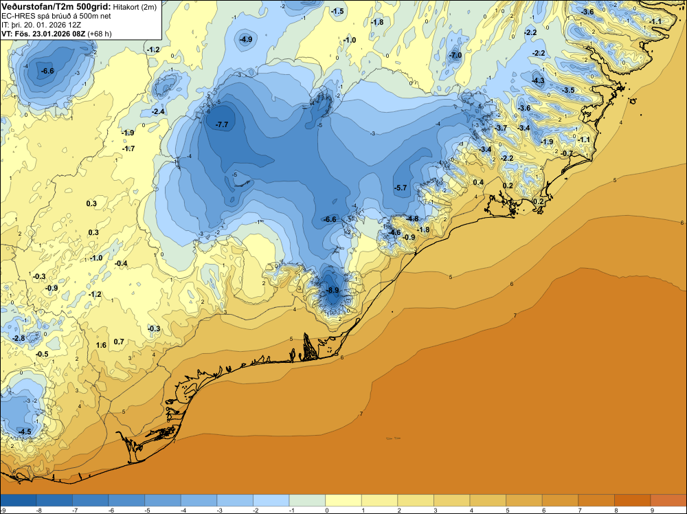Select the temperature label -4.9
Image resolution: width=687 pixels, height=514 pixels.
pos(246,39)
